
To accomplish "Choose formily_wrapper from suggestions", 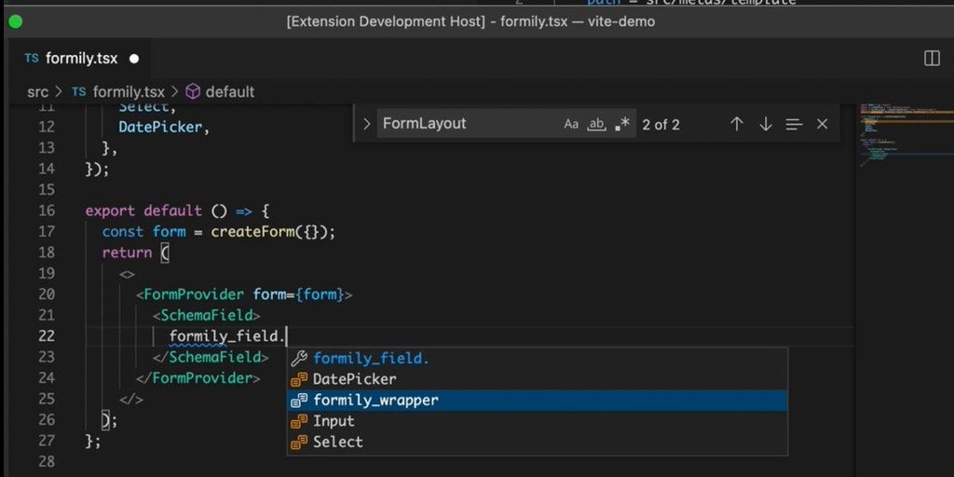I will click(375, 401).
